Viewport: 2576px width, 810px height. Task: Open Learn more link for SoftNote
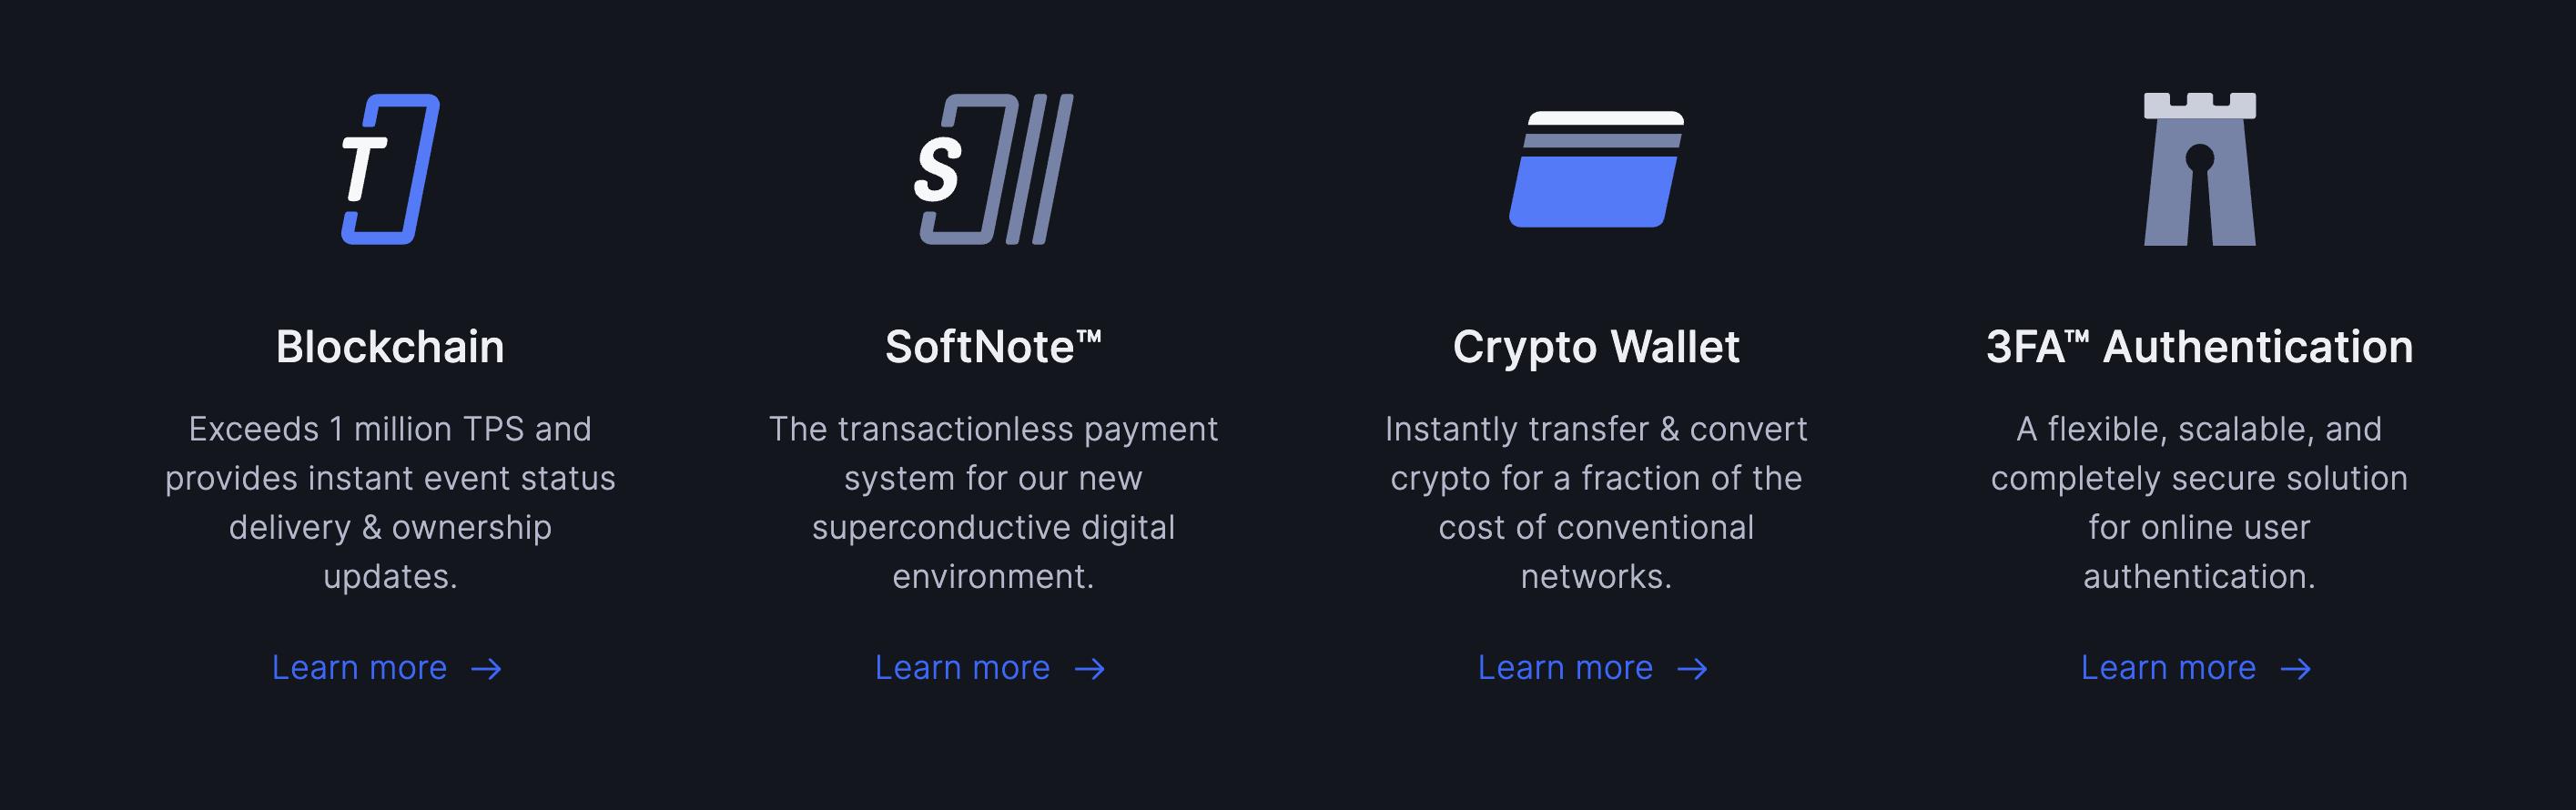pyautogui.click(x=990, y=667)
